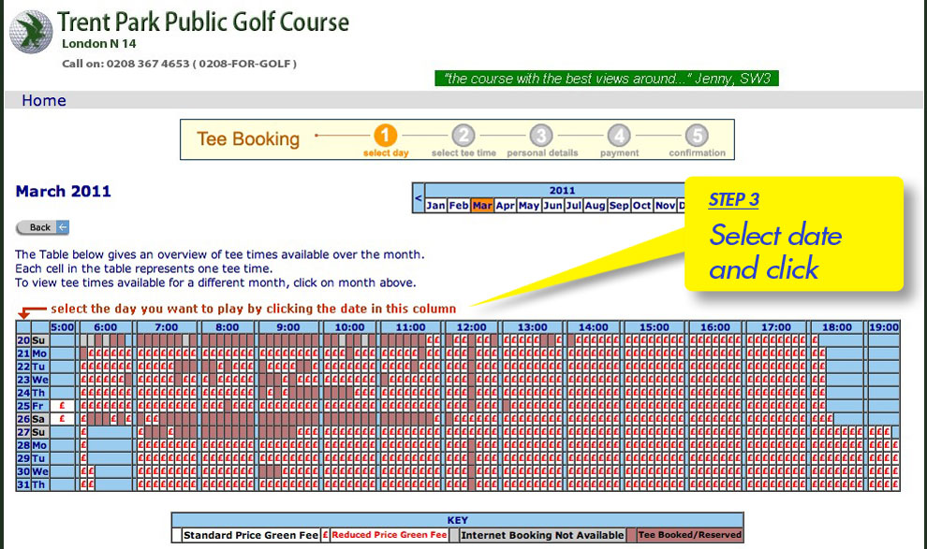The image size is (927, 549).
Task: Select Mar in the month bar
Action: (x=482, y=206)
